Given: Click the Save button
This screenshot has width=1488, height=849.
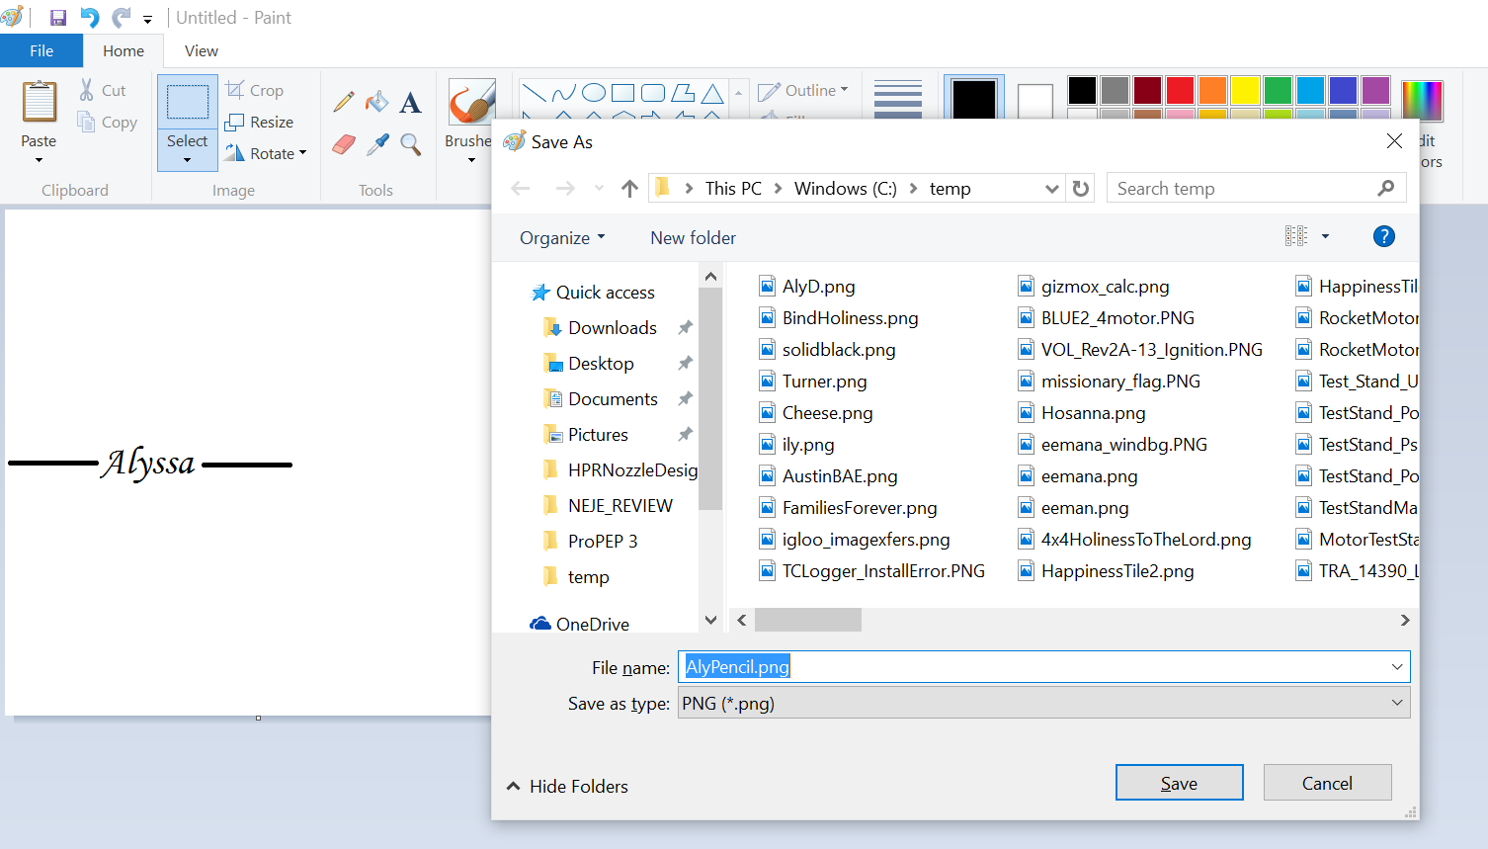Looking at the screenshot, I should [x=1179, y=783].
